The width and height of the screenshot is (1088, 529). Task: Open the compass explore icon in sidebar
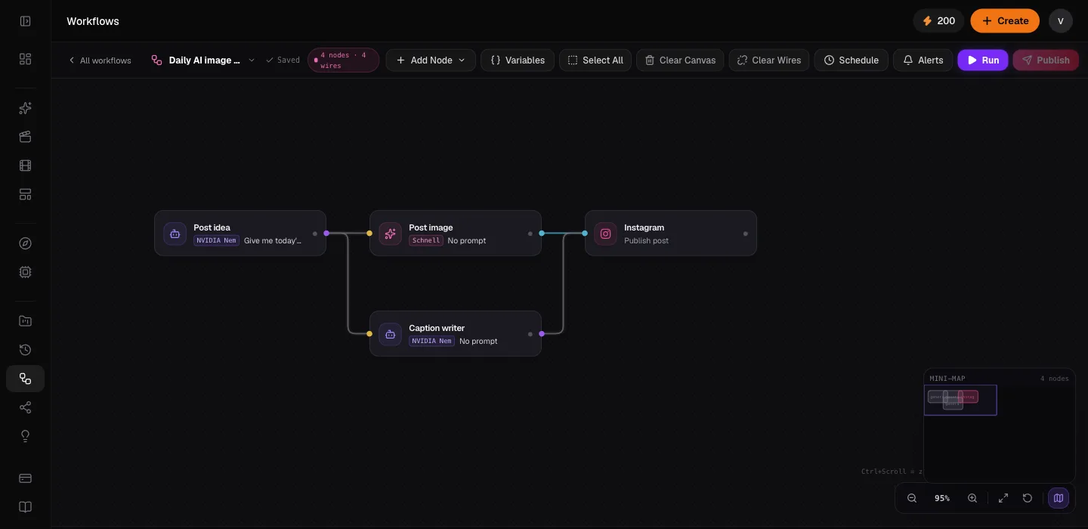pyautogui.click(x=25, y=243)
